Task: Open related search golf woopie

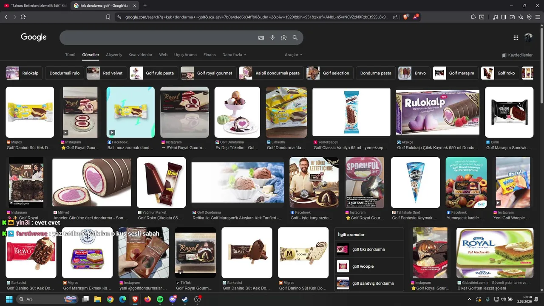Action: [369, 266]
